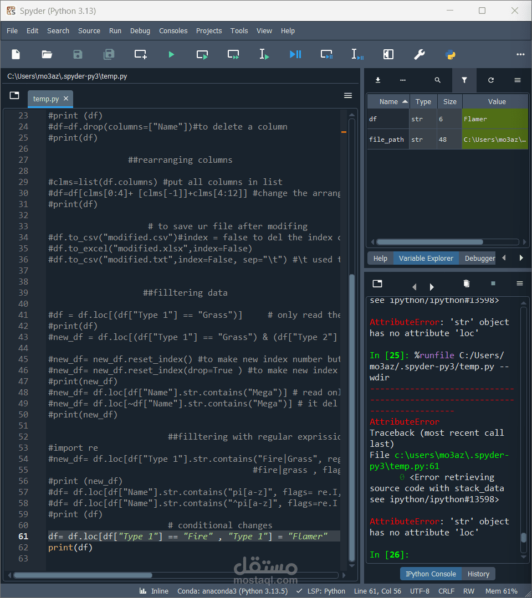This screenshot has width=532, height=598.
Task: Open the Projects menu
Action: point(209,31)
